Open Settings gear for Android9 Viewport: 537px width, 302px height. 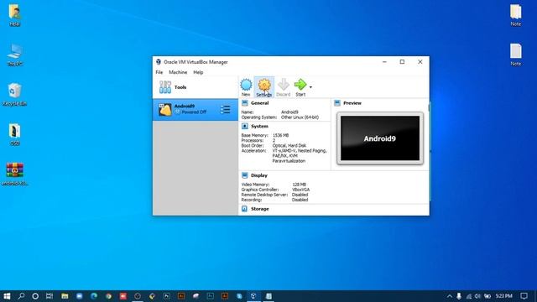pos(264,87)
